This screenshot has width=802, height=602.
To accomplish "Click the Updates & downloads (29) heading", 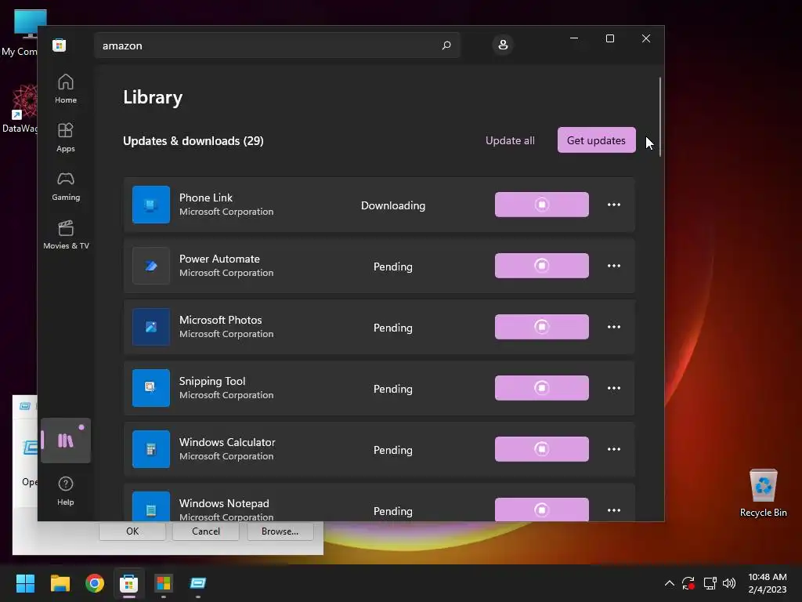I will click(193, 141).
